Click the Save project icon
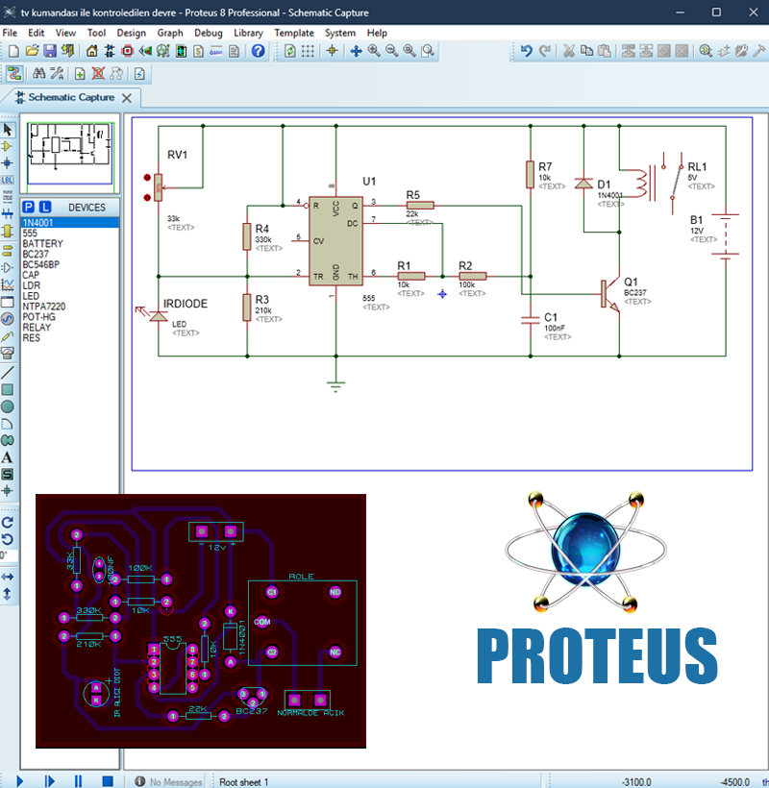 point(49,51)
